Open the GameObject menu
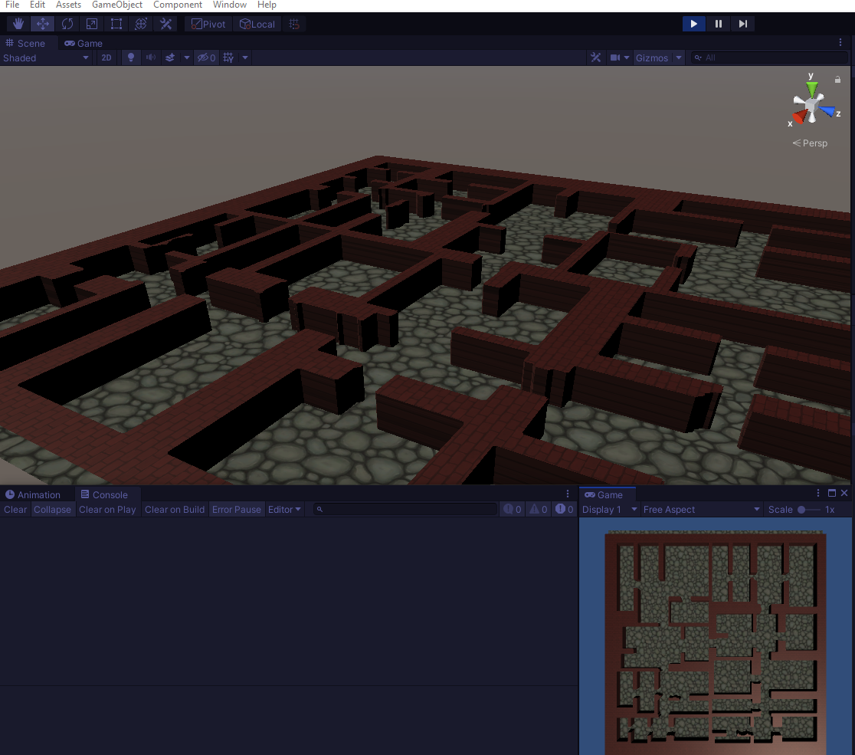The height and width of the screenshot is (755, 855). pos(116,5)
